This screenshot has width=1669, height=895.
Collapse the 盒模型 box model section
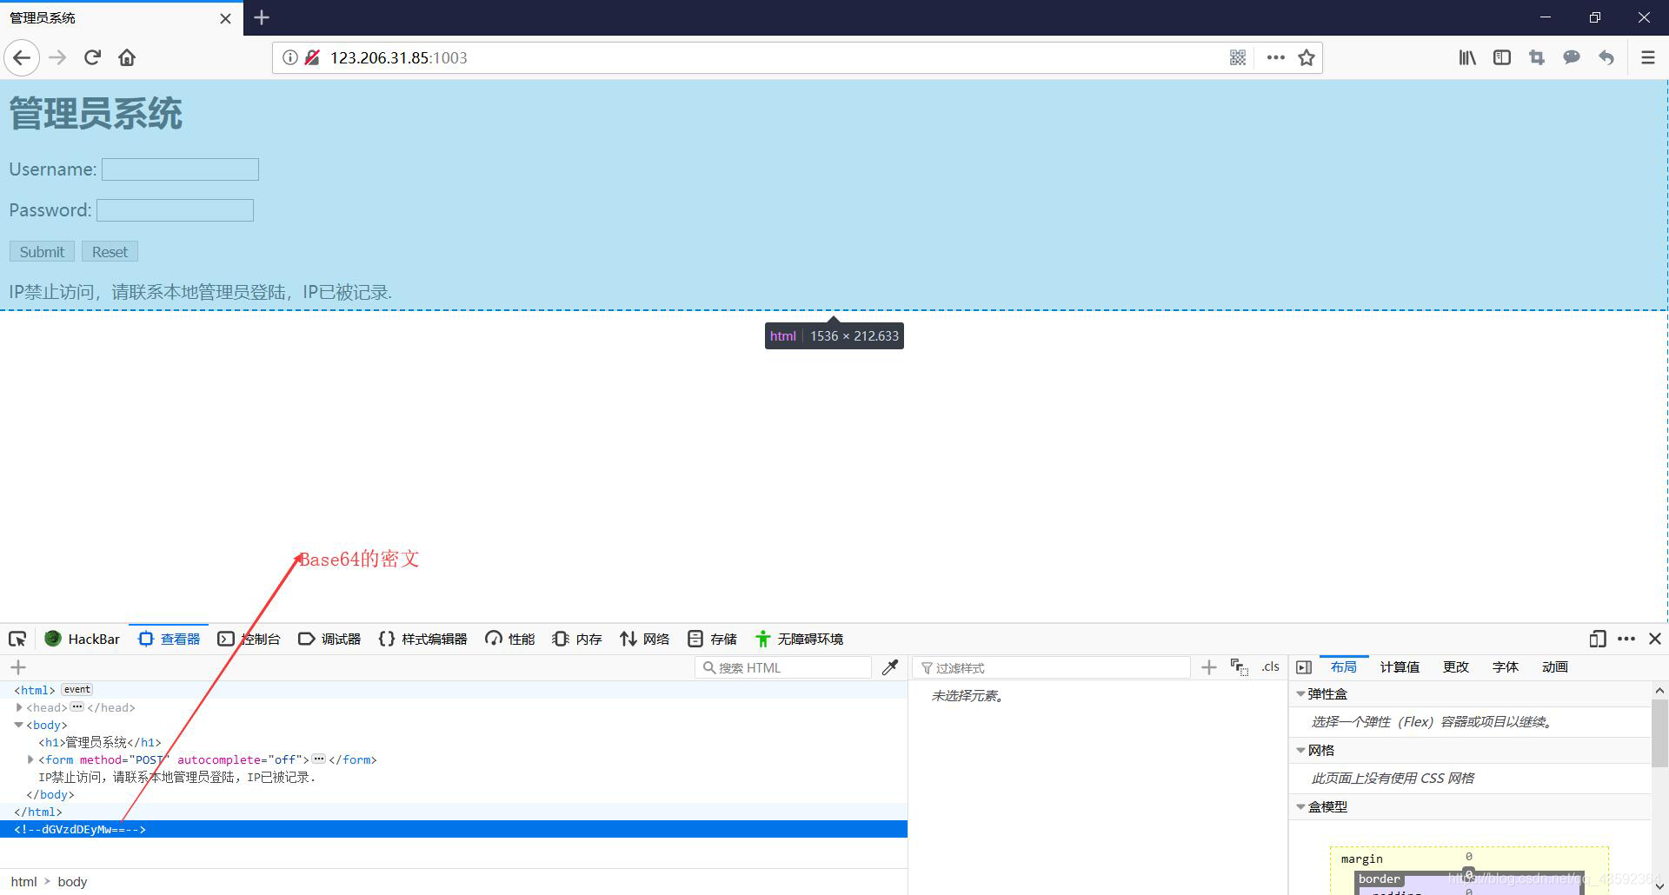coord(1300,807)
